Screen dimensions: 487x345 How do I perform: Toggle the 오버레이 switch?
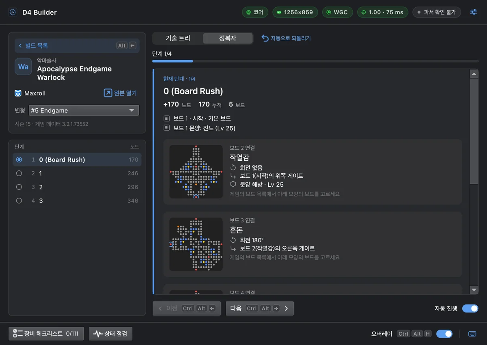(x=444, y=334)
